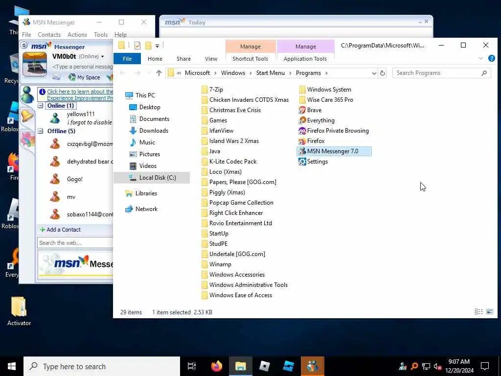Click the email icon in MSN Messenger

(56, 77)
